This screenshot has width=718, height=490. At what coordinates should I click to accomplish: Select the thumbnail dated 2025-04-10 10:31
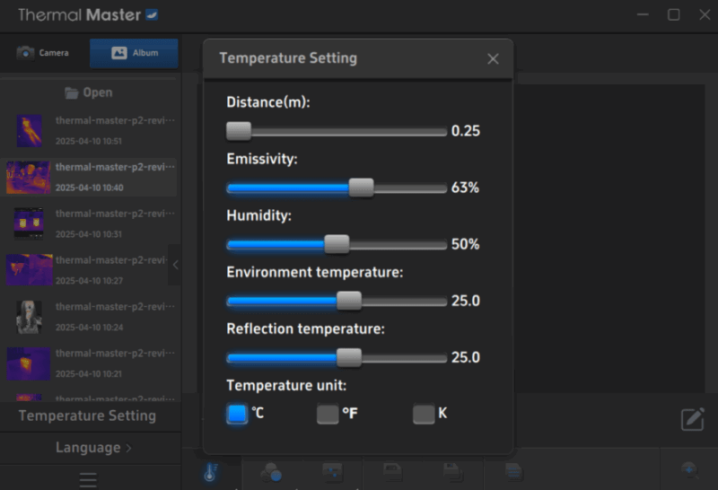click(29, 223)
